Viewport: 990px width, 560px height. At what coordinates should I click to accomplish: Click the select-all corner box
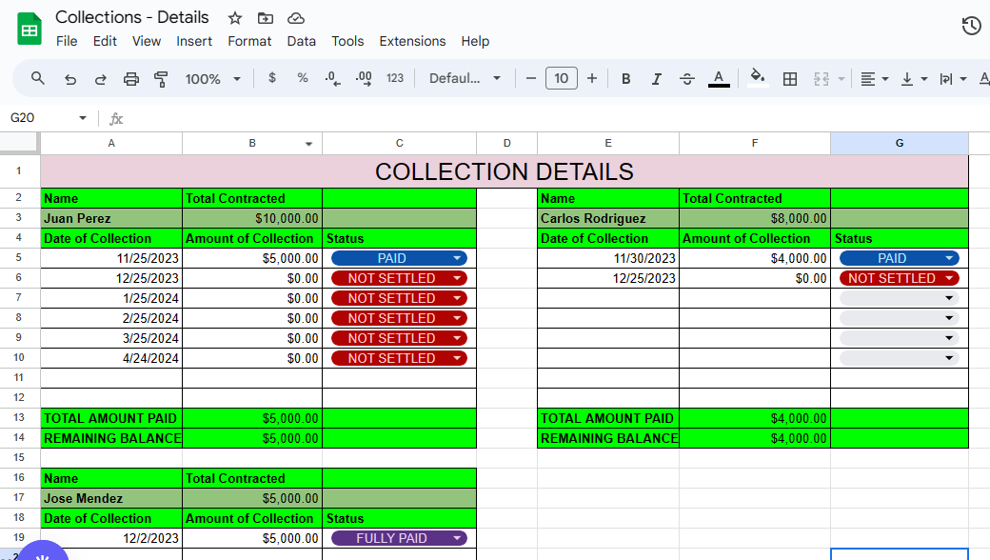(19, 143)
